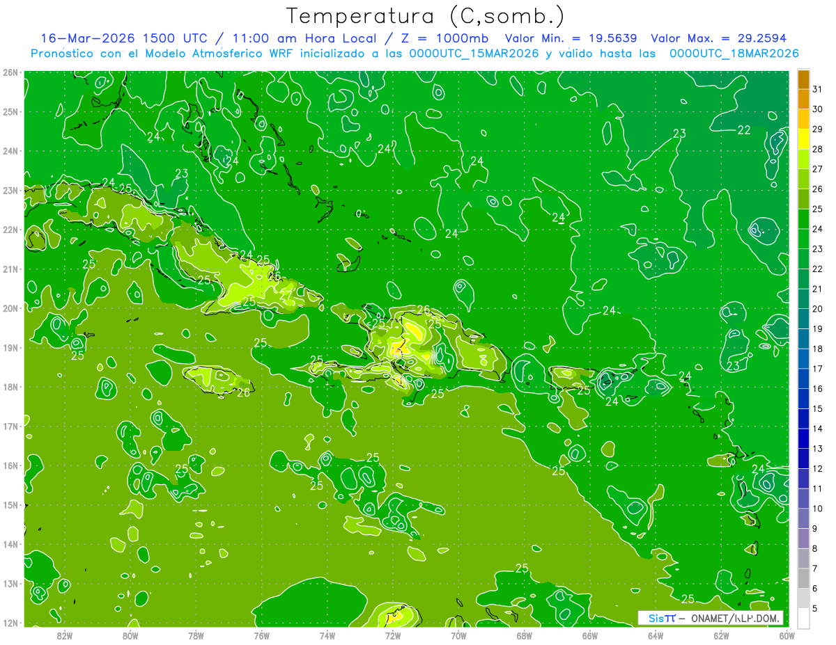The width and height of the screenshot is (836, 645).
Task: Click the legend scale value 26
Action: tap(817, 189)
